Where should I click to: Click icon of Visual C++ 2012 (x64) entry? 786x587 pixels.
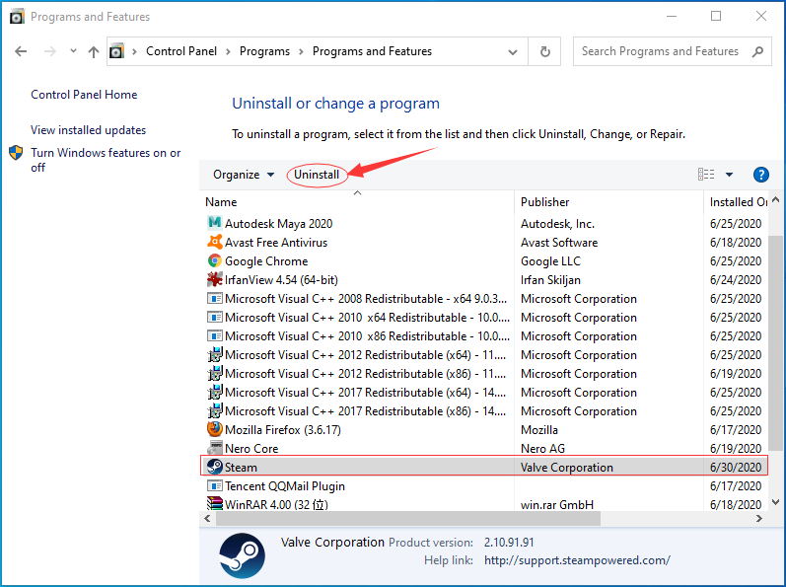point(215,354)
